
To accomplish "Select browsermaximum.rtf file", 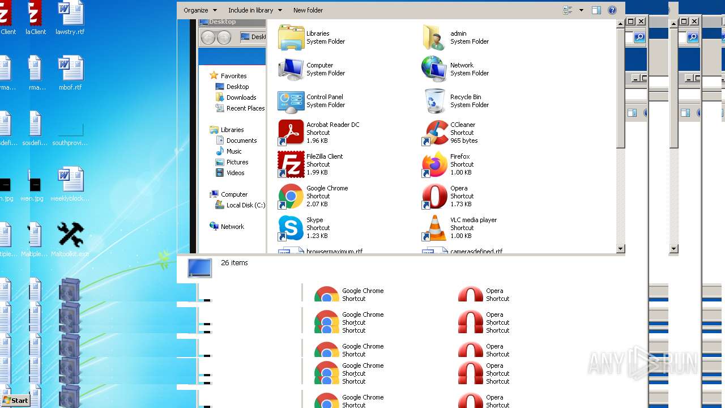I will (x=334, y=251).
